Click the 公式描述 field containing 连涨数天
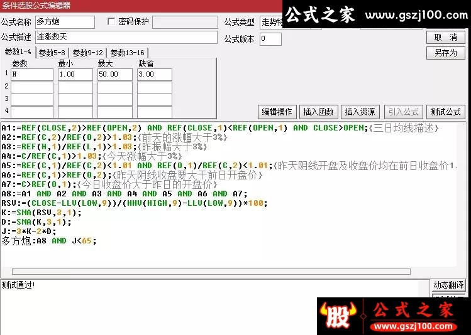Screen dimensions: 471x335 pyautogui.click(x=126, y=37)
